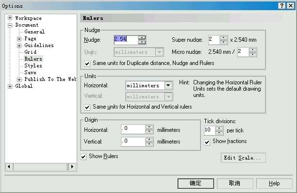Click the question mark help icon in title bar

click(x=282, y=6)
